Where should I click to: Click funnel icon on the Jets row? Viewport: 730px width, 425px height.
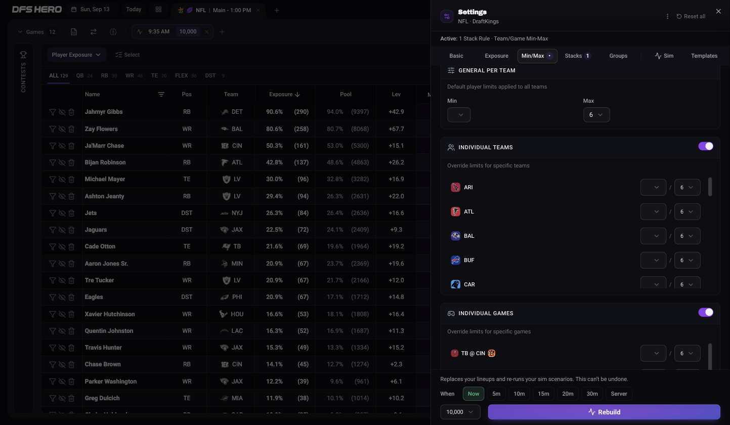(x=53, y=213)
